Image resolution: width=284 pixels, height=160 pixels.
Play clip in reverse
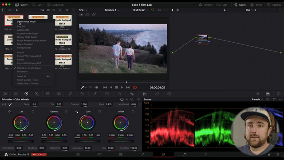111,88
